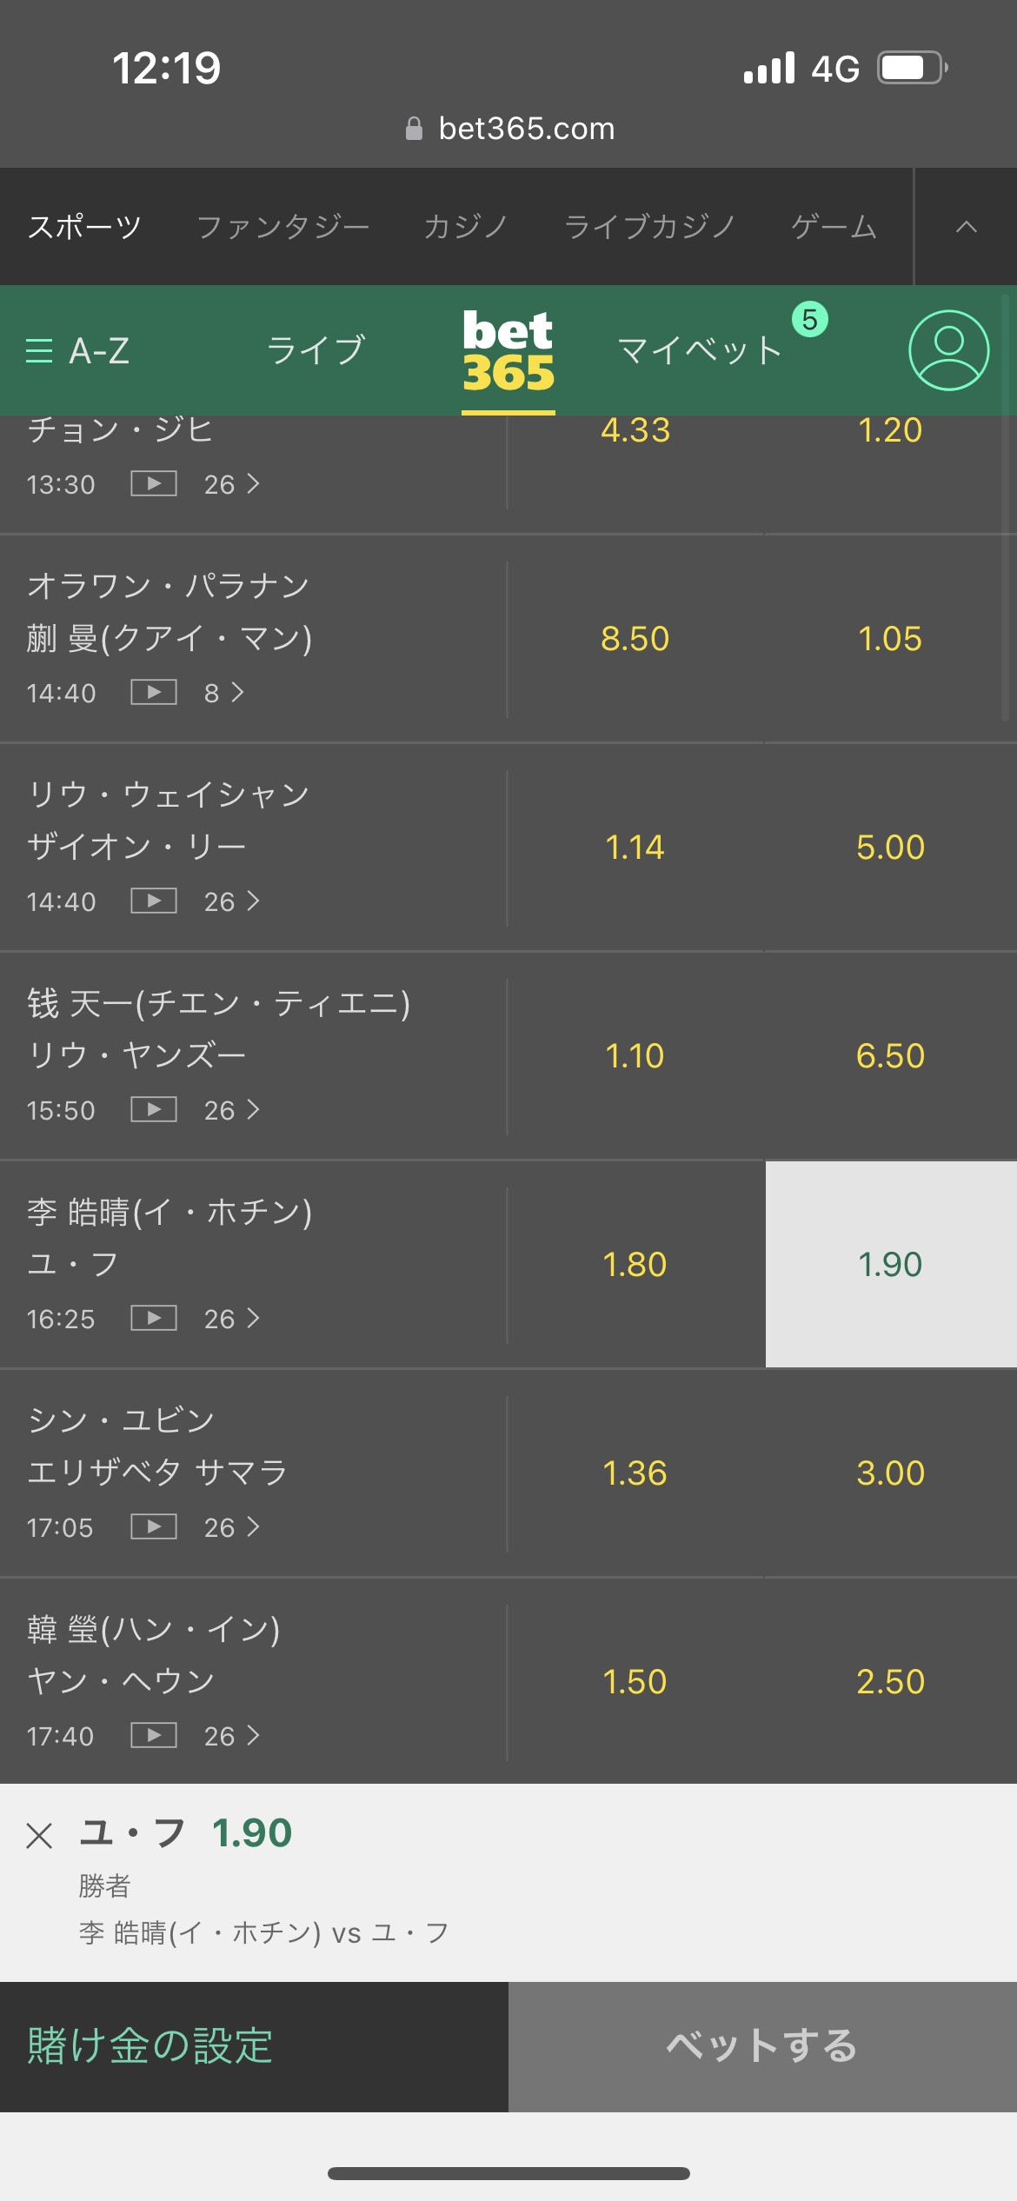Go to the bet365 home logo

pos(508,351)
